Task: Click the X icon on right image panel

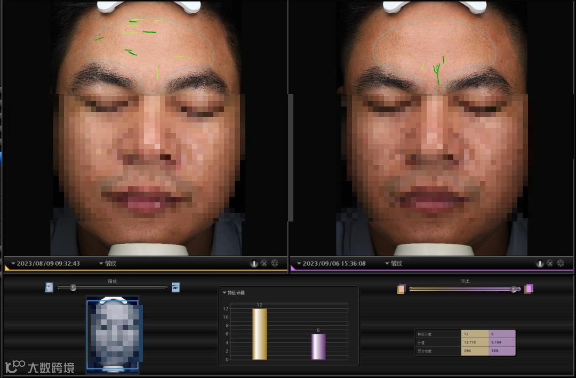Action: coord(550,263)
